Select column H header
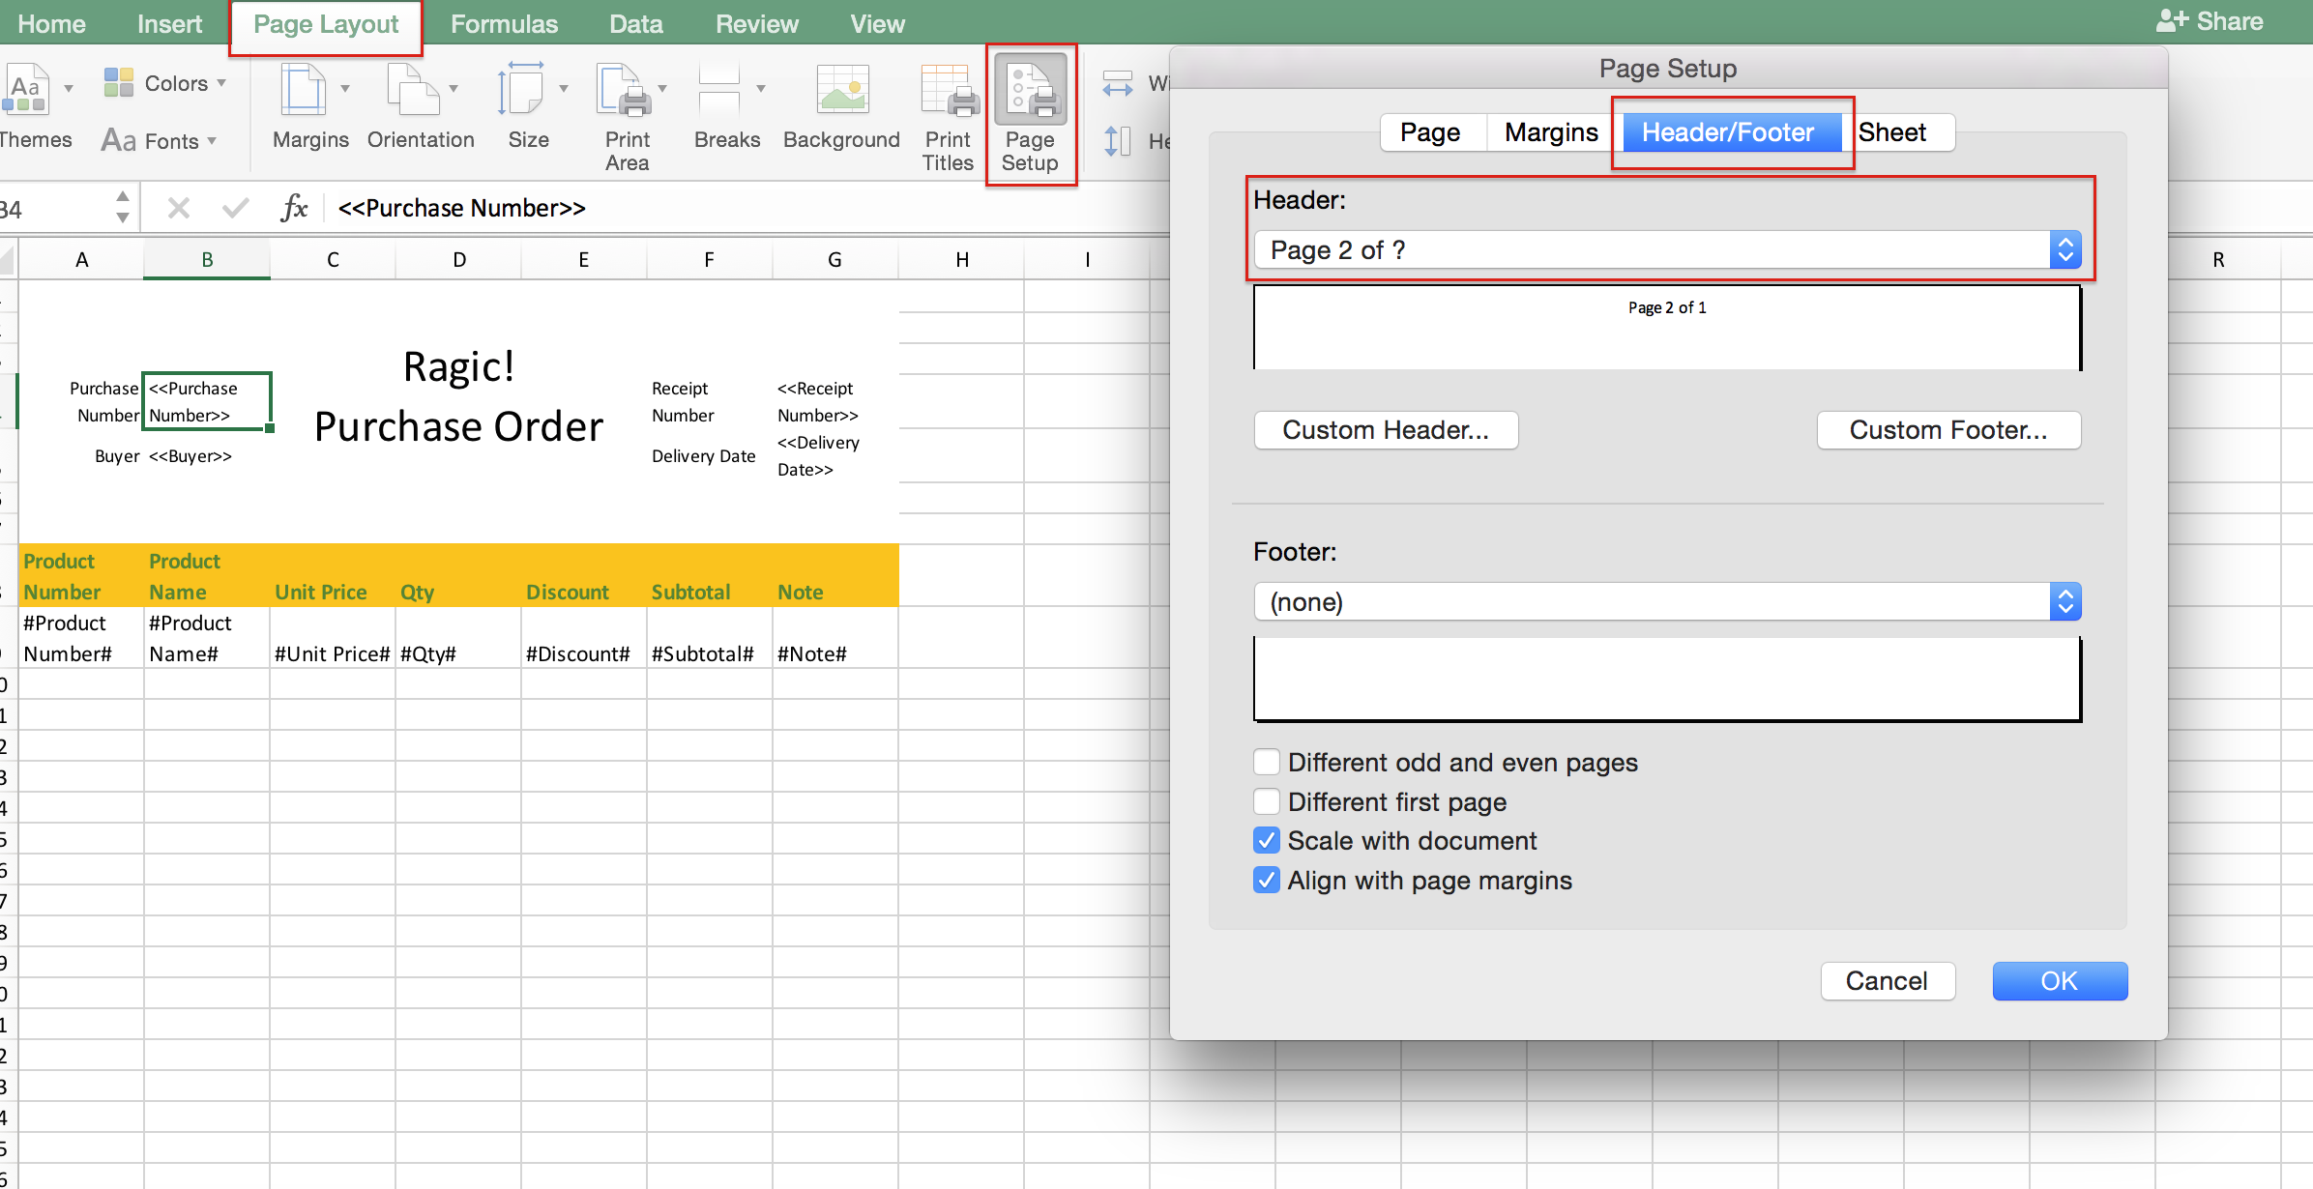 coord(961,259)
